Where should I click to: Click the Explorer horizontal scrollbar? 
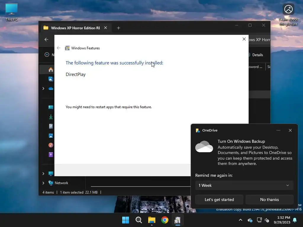pos(141,187)
